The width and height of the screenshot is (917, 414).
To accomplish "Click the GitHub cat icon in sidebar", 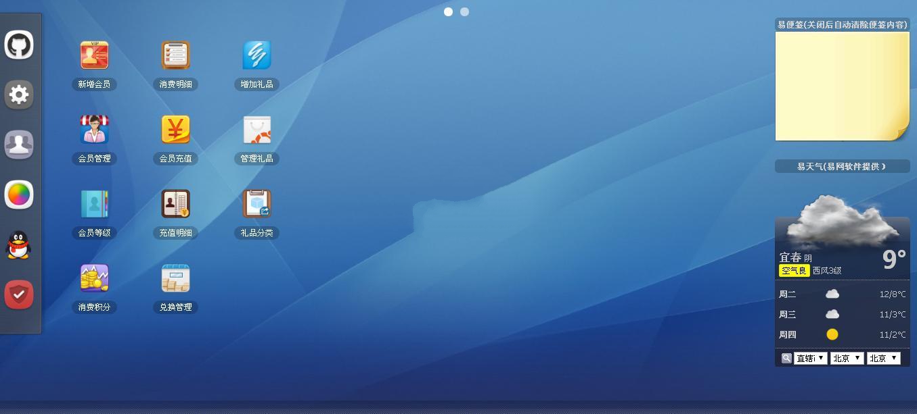I will (x=19, y=45).
